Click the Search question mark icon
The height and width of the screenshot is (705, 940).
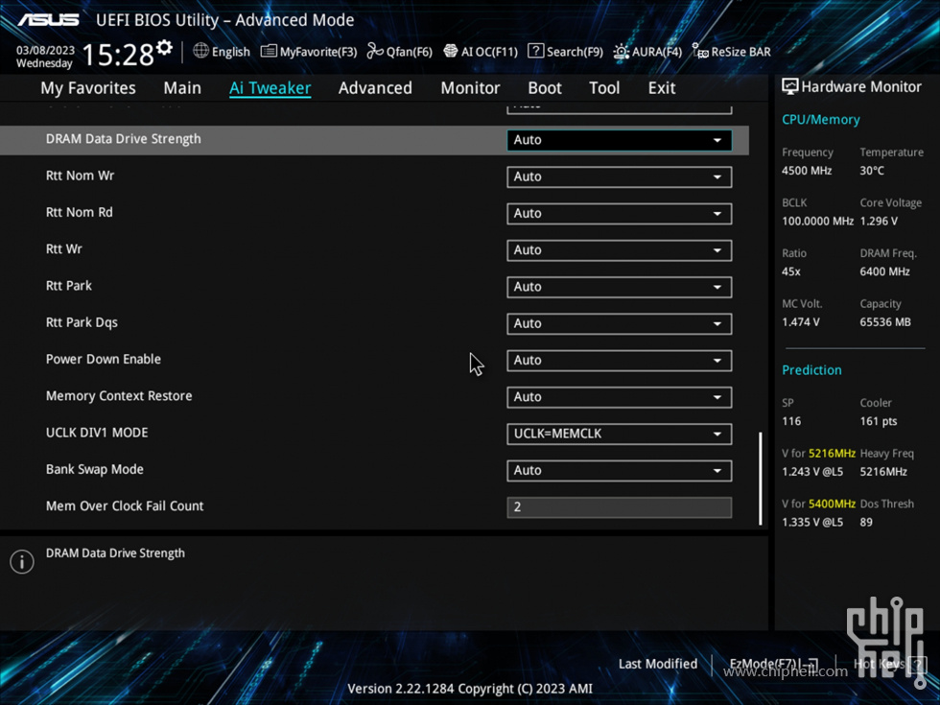click(x=535, y=51)
